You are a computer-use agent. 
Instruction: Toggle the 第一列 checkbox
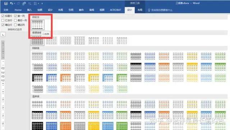pos(15,16)
